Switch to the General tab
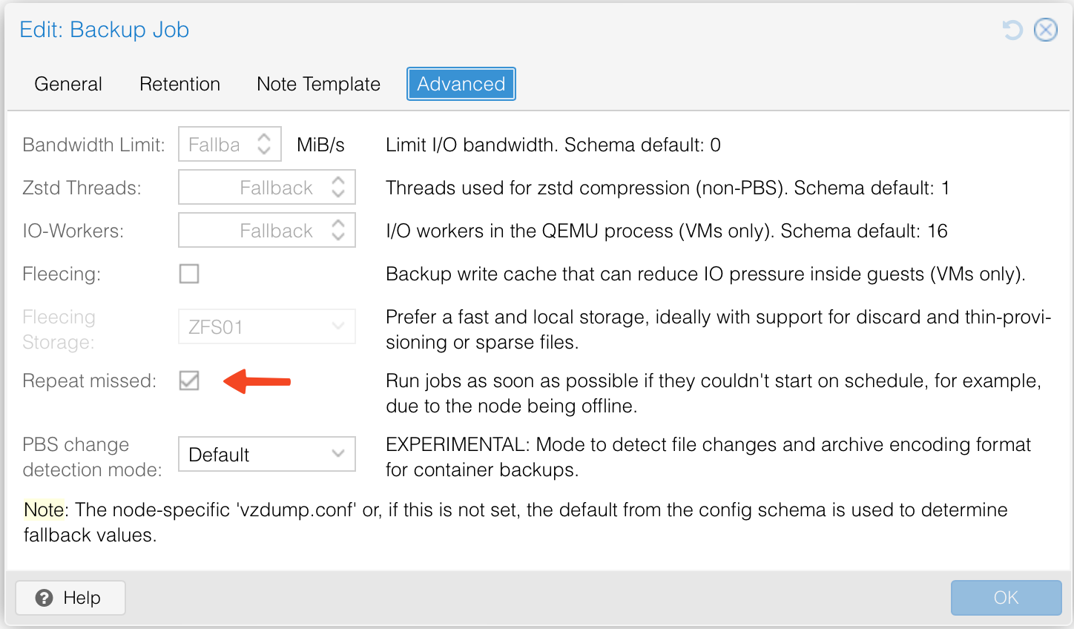Screen dimensions: 1074x629 pos(68,84)
